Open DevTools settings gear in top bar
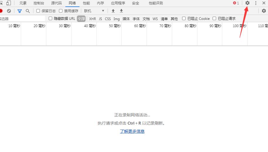This screenshot has width=268, height=152. (x=247, y=3)
